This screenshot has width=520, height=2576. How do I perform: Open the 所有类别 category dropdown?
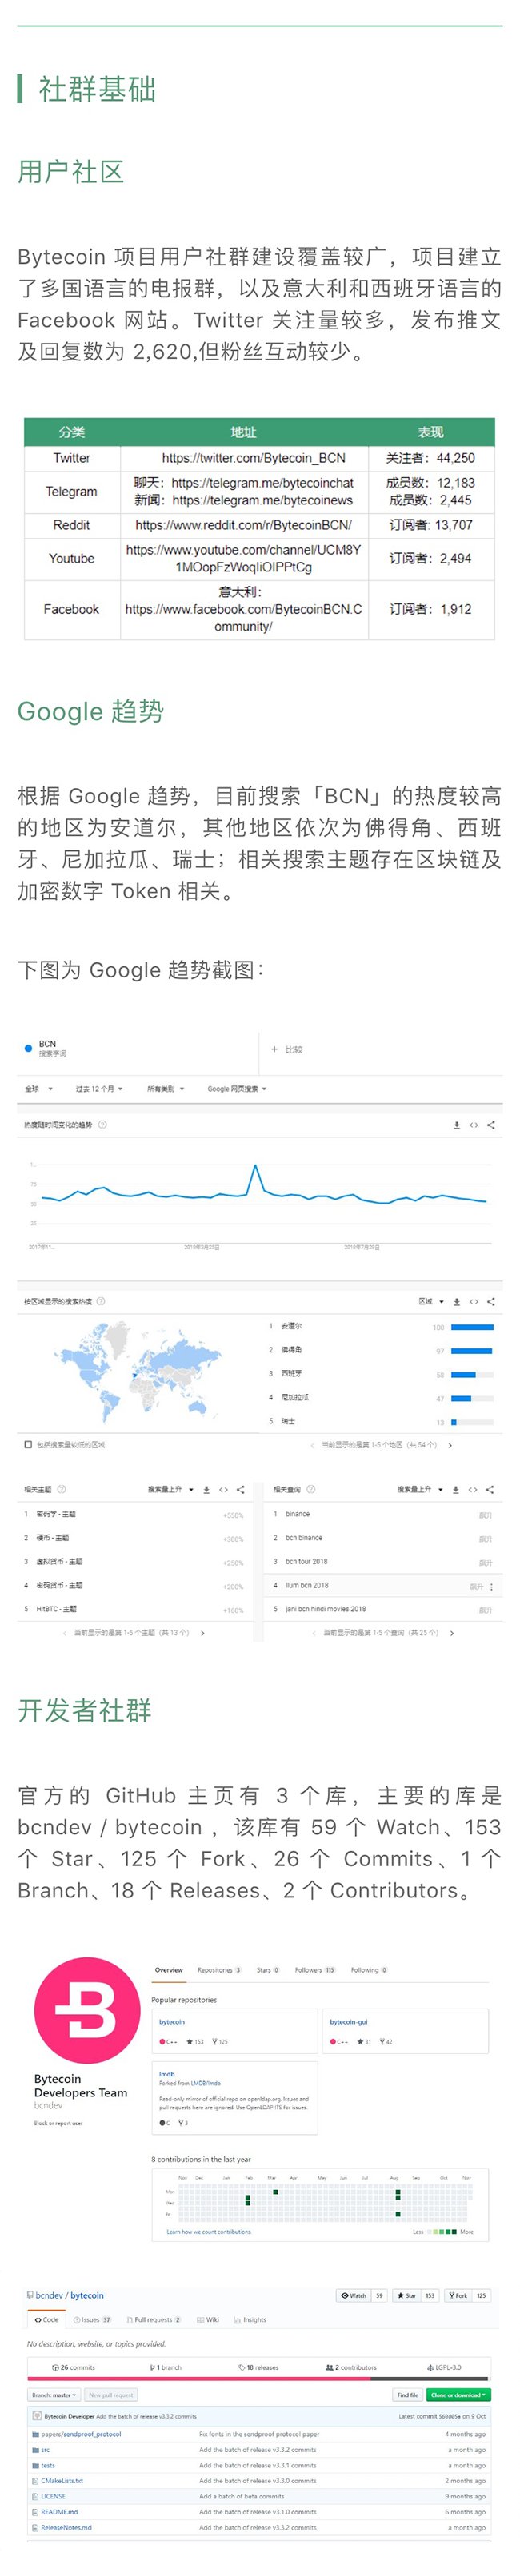coord(166,1088)
